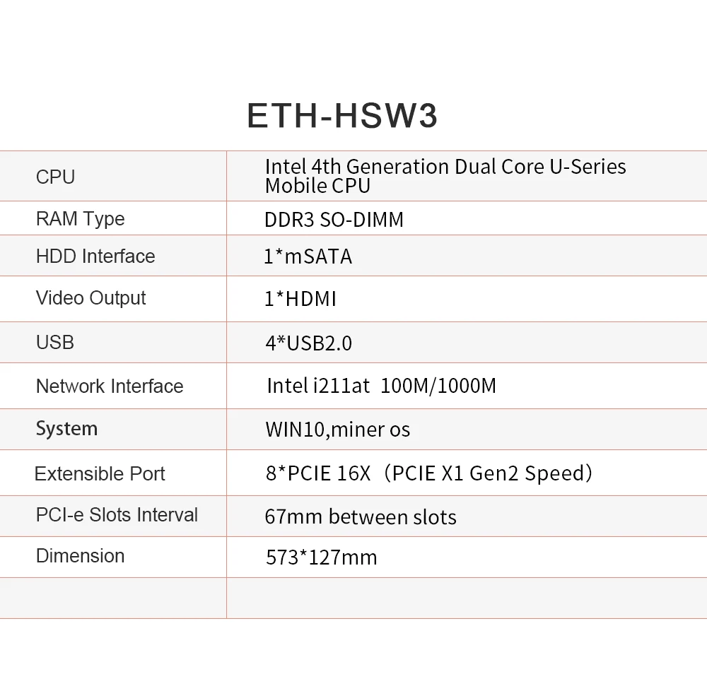
Task: Click the ETH-HSW3 product title
Action: coord(342,116)
